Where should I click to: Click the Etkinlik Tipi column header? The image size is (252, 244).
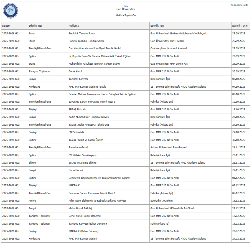35,26
